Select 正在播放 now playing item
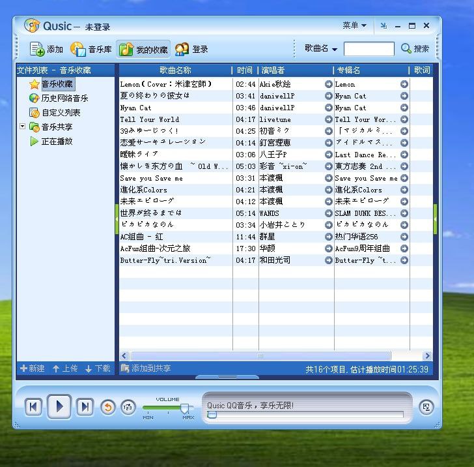 [57, 141]
